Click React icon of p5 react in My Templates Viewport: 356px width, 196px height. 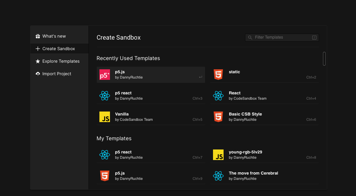click(105, 155)
